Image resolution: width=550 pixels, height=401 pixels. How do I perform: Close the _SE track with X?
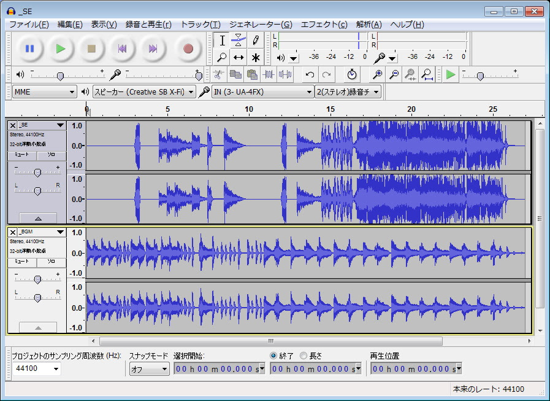13,125
